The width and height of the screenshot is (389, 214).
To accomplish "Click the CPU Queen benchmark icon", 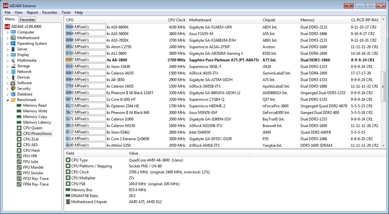I will coord(19,128).
